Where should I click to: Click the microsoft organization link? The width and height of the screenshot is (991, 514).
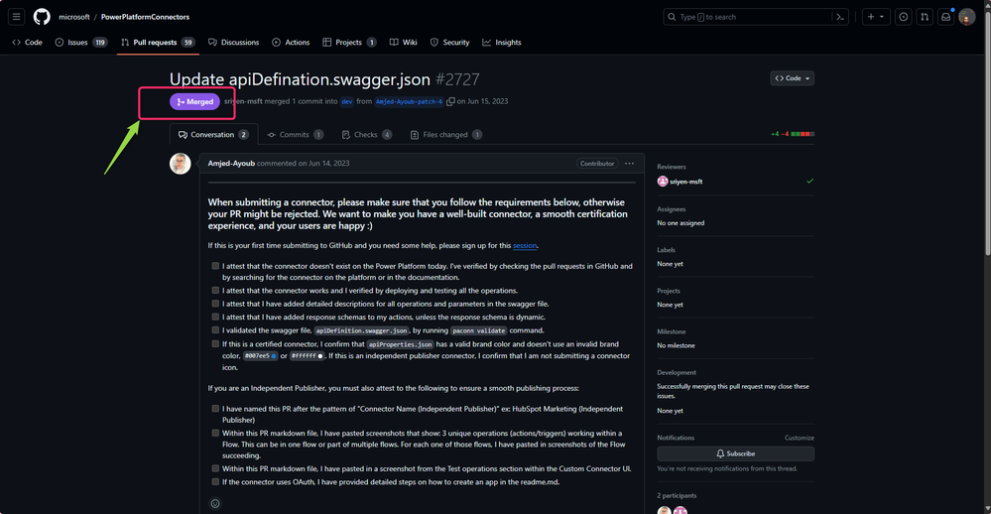(x=74, y=17)
